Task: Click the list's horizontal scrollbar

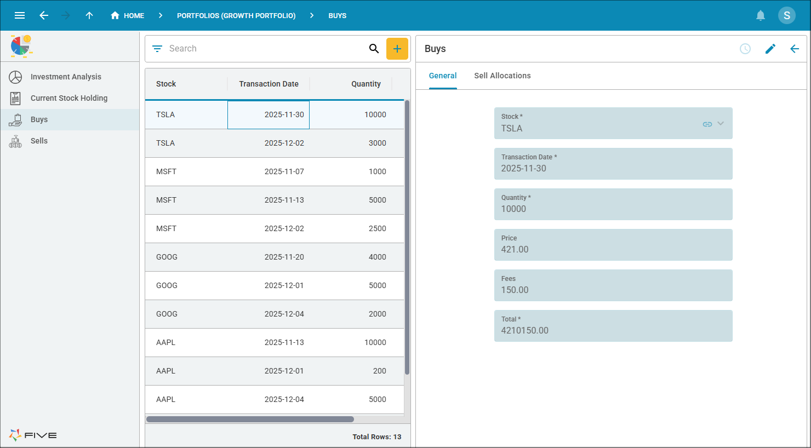Action: [250, 420]
